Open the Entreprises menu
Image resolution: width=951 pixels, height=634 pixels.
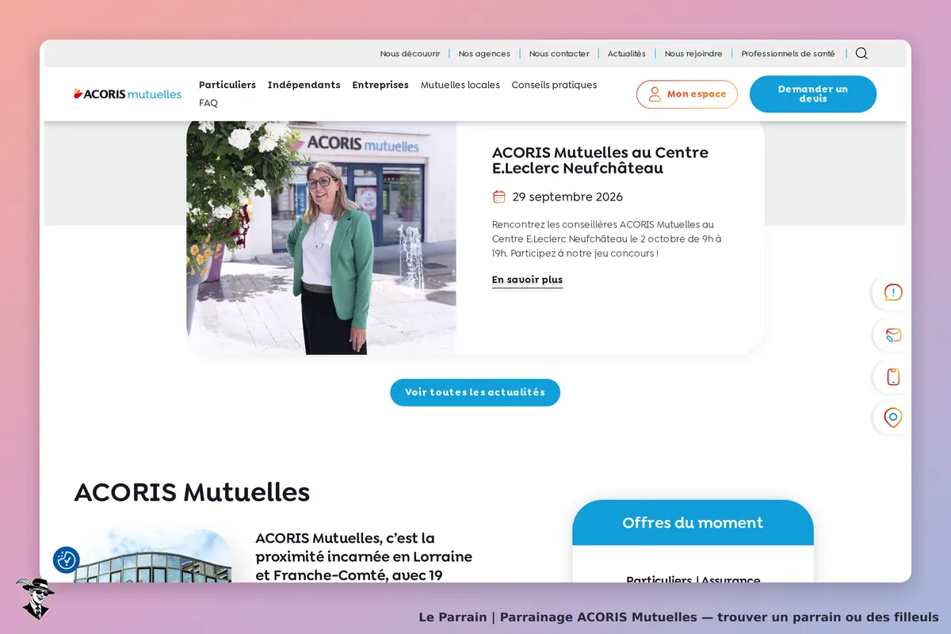pyautogui.click(x=380, y=85)
